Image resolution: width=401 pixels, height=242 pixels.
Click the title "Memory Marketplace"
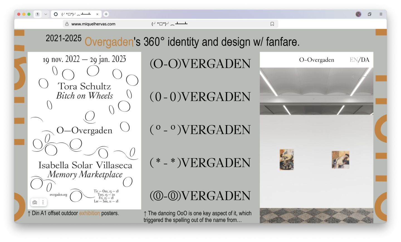click(x=85, y=175)
